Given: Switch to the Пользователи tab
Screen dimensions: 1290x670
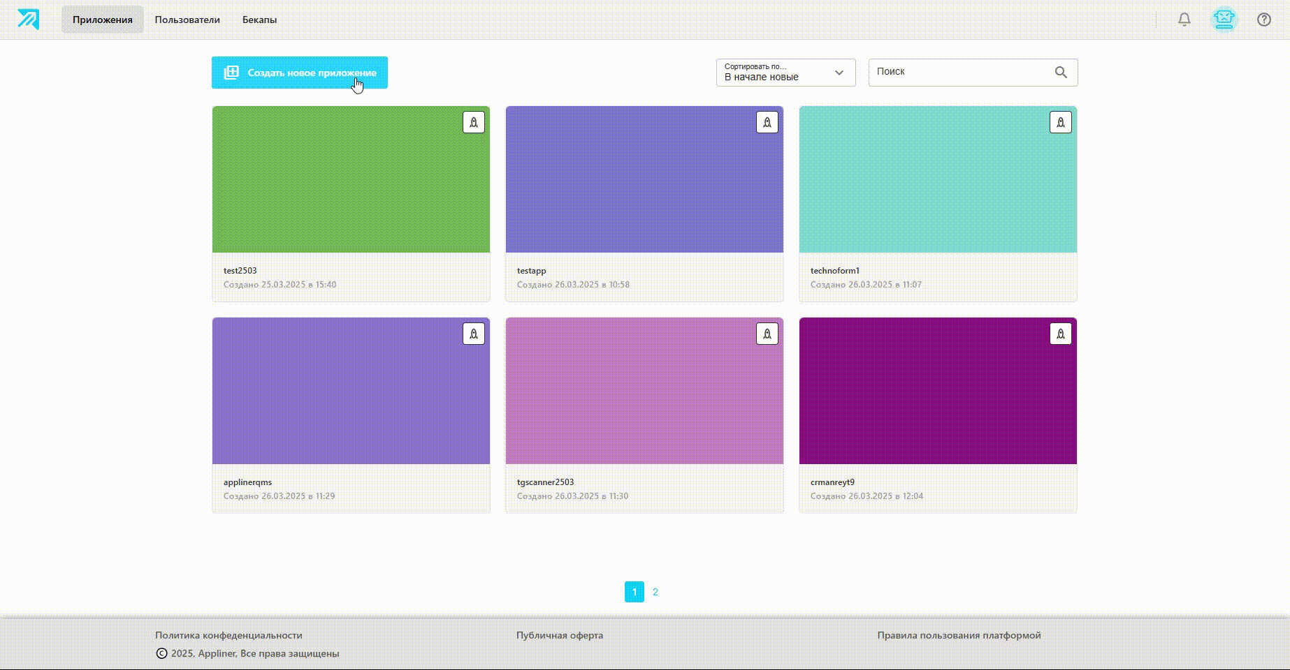Looking at the screenshot, I should [187, 20].
